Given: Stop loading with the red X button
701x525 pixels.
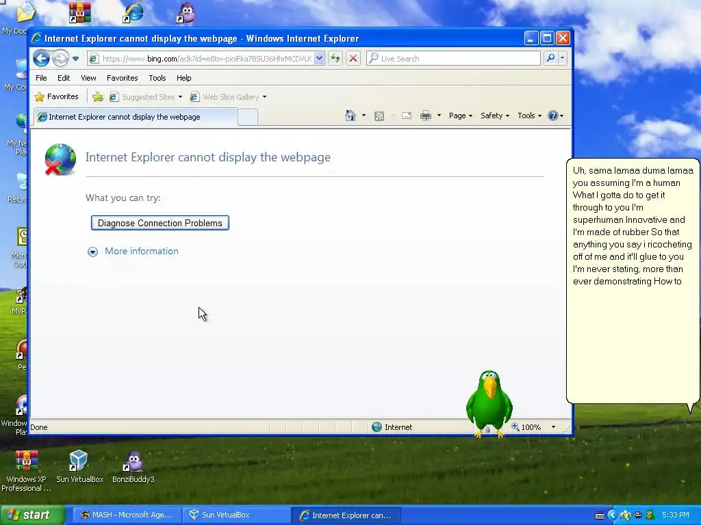Looking at the screenshot, I should click(x=353, y=59).
